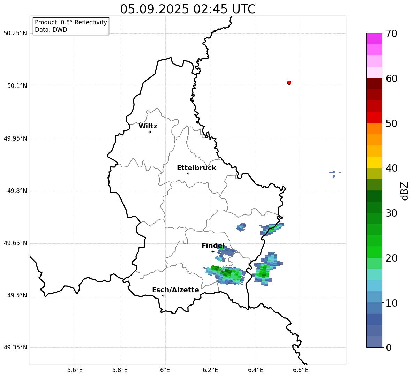Click the Esch/Alzette city label
The width and height of the screenshot is (413, 377).
click(175, 290)
